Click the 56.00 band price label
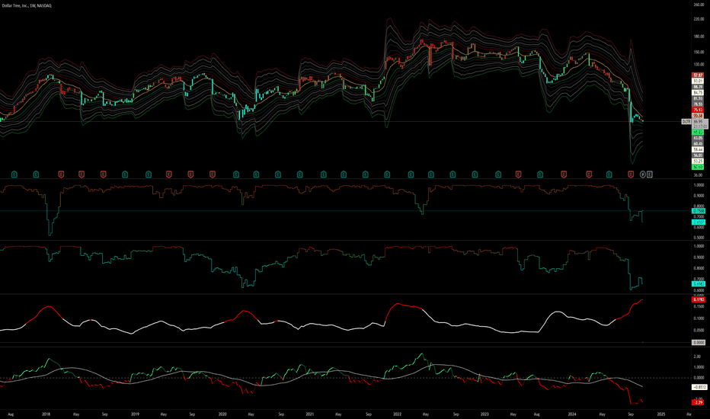The height and width of the screenshot is (419, 710). coord(698,155)
